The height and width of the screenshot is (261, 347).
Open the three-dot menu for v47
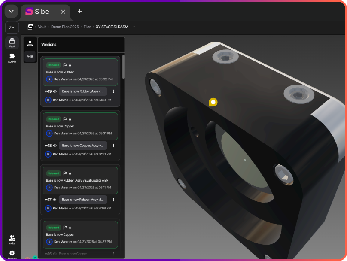pos(113,200)
